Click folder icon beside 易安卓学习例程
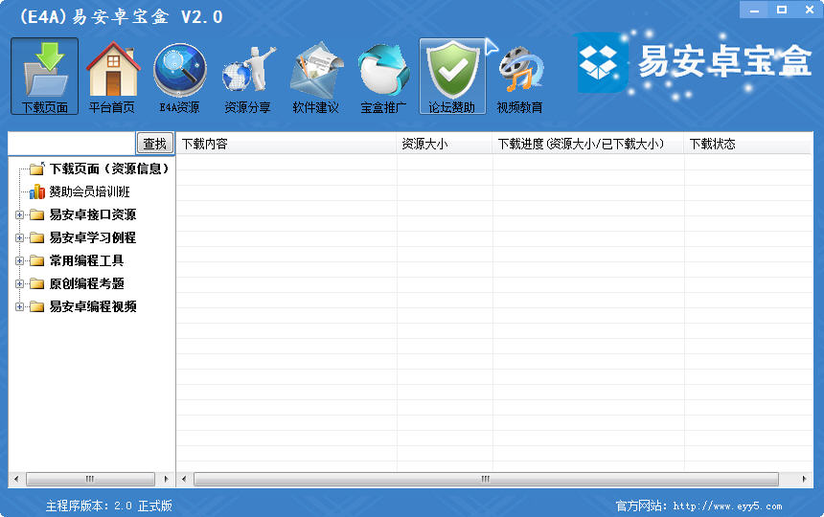The image size is (824, 517). click(36, 237)
